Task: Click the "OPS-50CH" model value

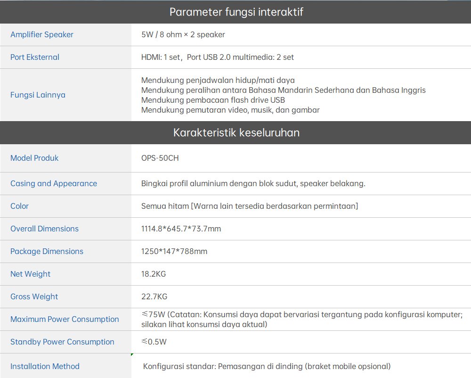Action: 160,158
